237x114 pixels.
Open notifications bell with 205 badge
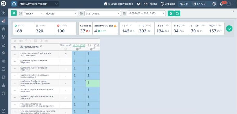[x=222, y=4]
